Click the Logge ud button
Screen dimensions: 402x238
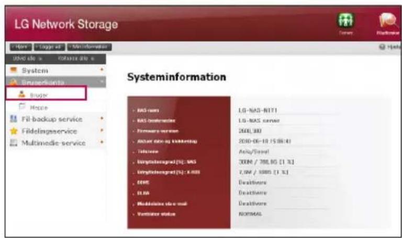[x=50, y=47]
